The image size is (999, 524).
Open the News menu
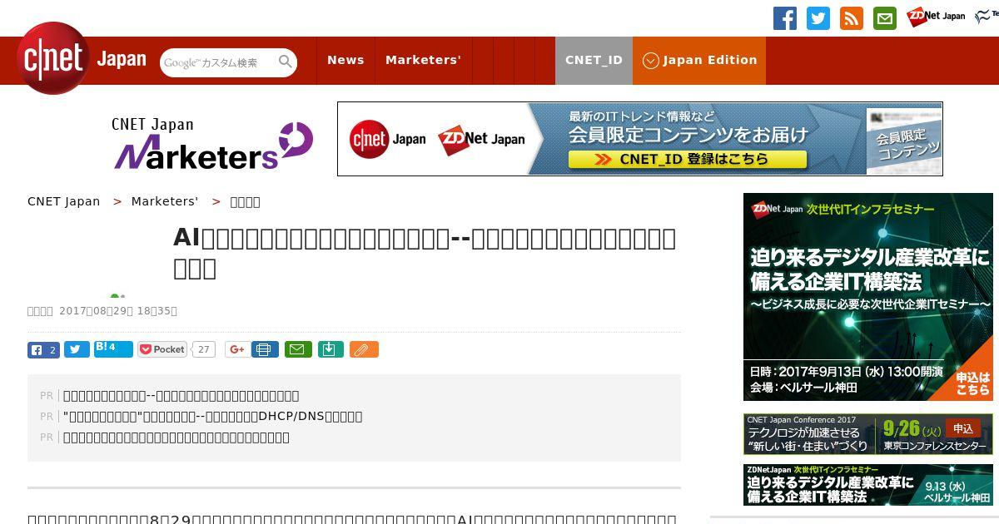click(345, 60)
